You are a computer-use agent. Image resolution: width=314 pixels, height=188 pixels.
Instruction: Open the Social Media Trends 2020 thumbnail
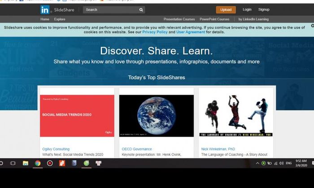pos(77,116)
